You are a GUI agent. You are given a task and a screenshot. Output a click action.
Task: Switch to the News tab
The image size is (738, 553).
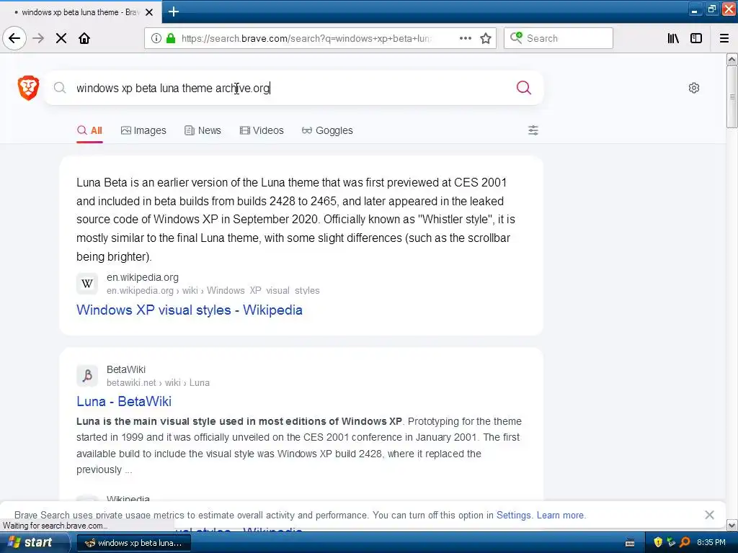tap(203, 130)
